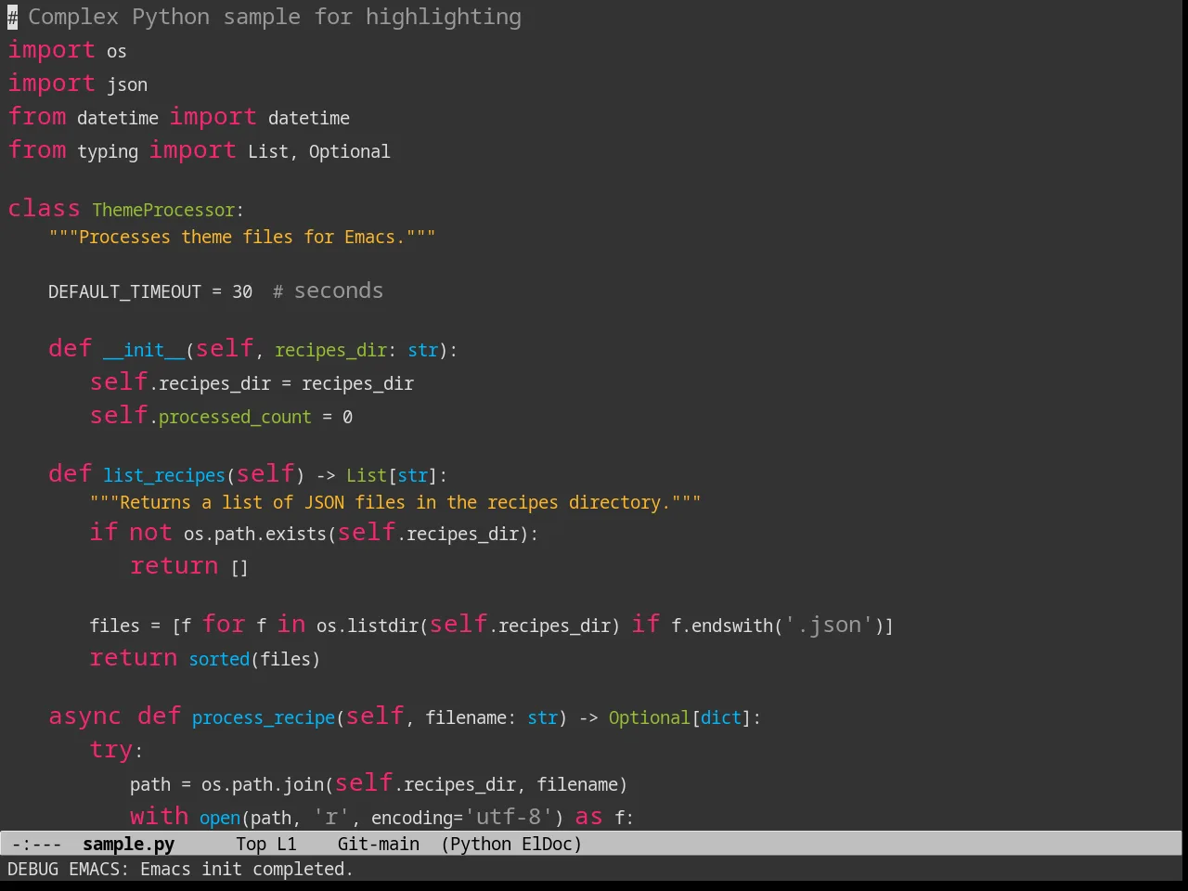
Task: Click the echo area message 'Emacs init completed'
Action: tap(247, 869)
